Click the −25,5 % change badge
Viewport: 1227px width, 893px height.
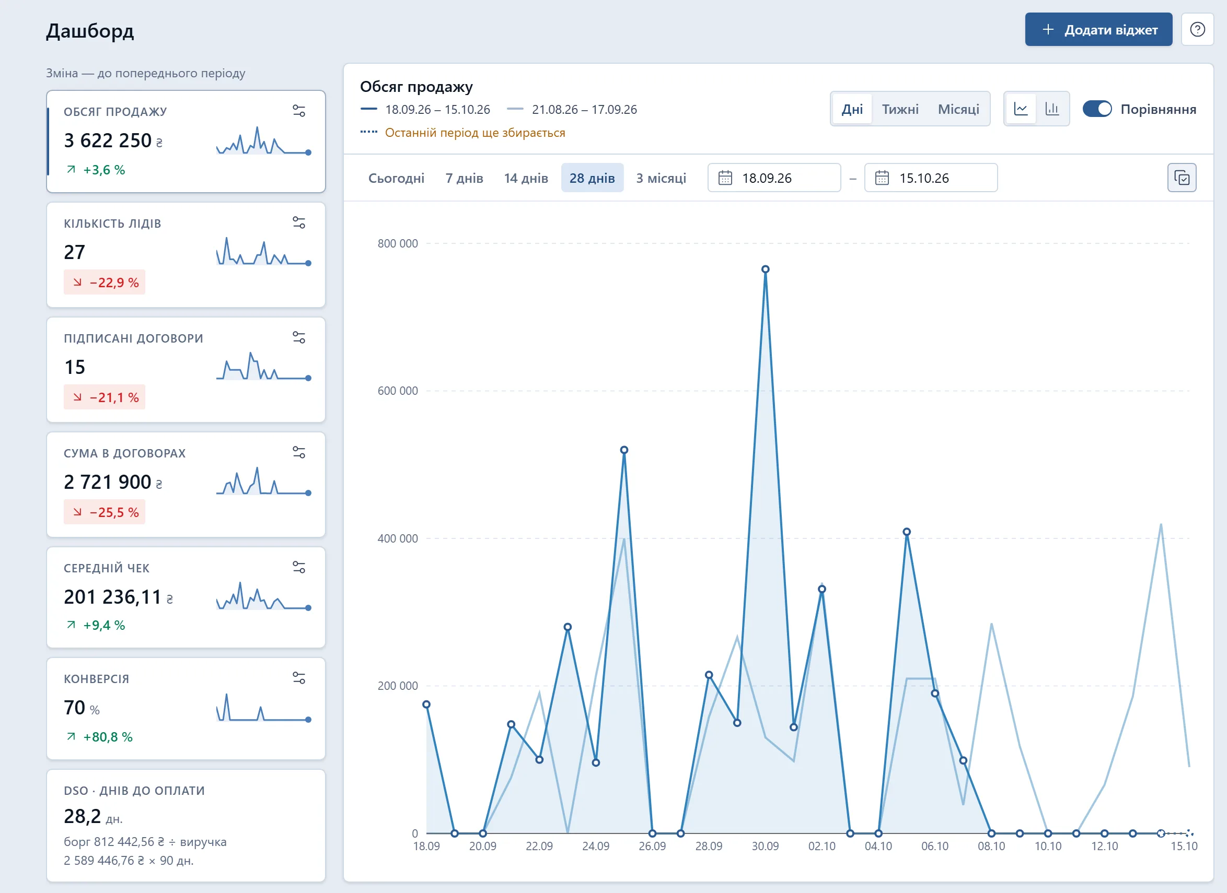[105, 512]
